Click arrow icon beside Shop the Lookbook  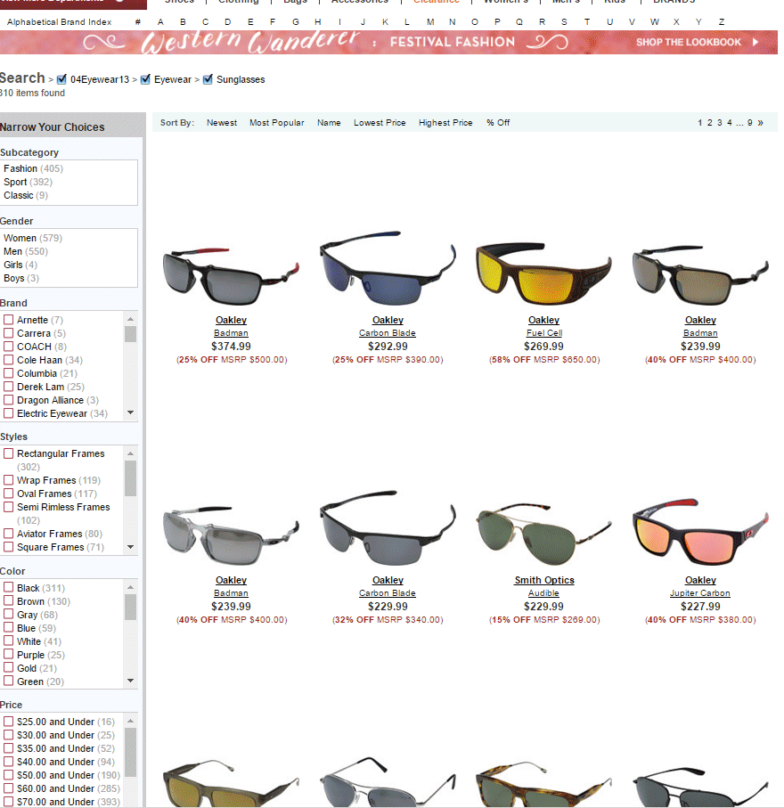click(x=755, y=42)
